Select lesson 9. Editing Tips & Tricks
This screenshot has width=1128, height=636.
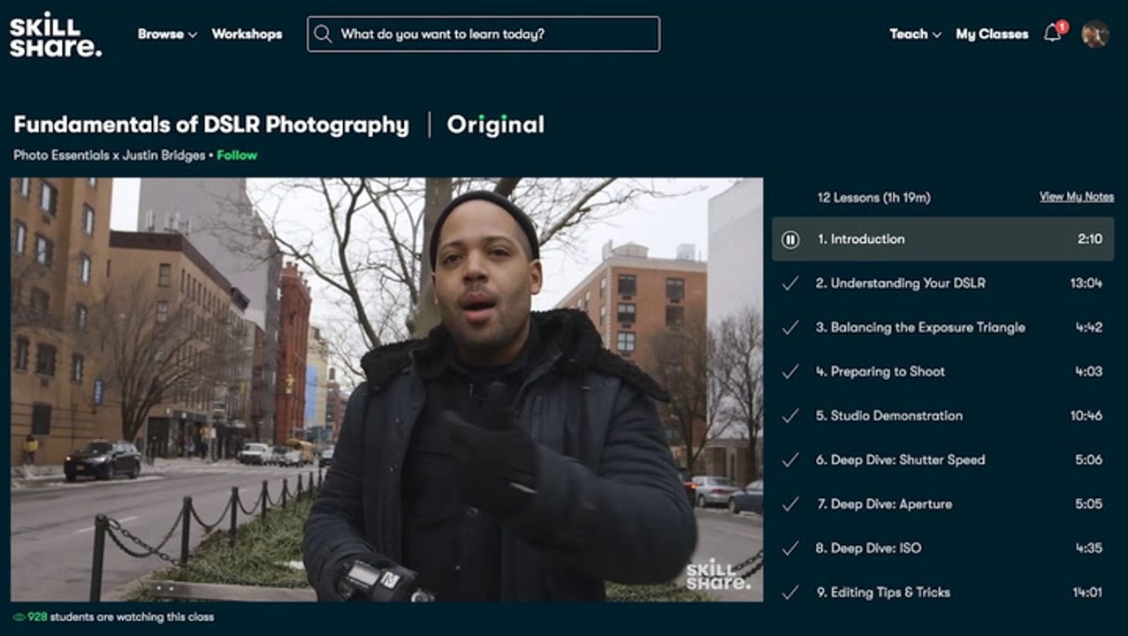click(x=942, y=592)
